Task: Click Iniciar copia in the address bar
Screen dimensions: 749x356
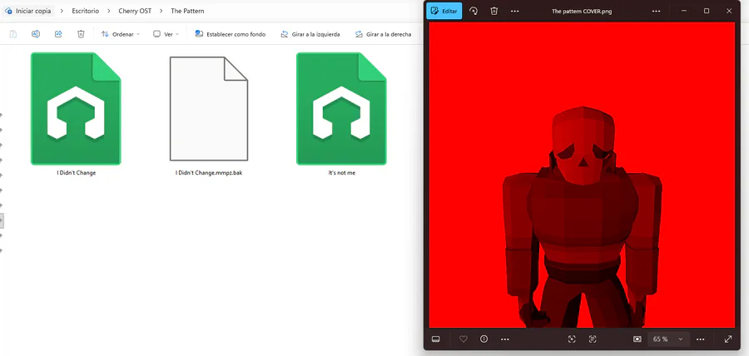Action: pos(28,11)
